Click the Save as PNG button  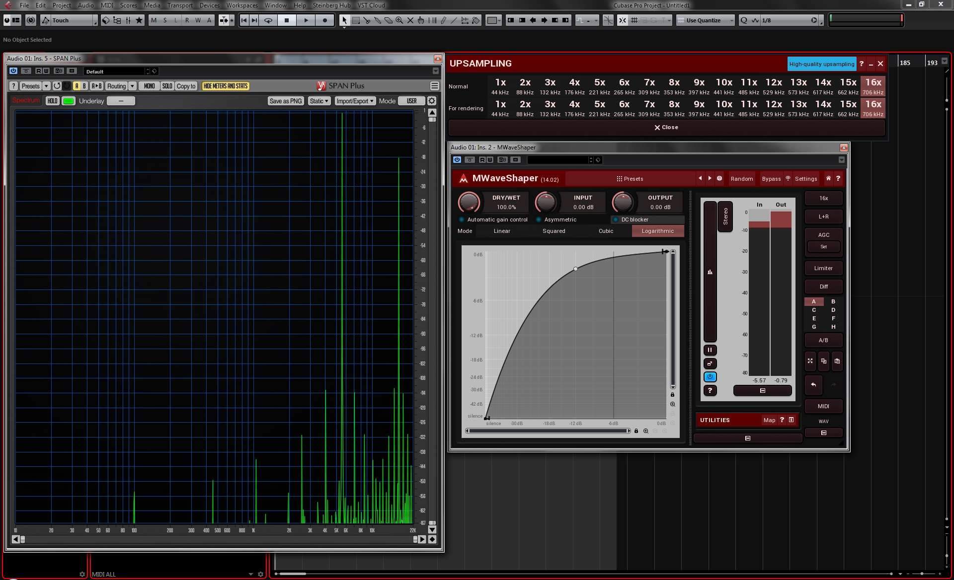coord(285,101)
